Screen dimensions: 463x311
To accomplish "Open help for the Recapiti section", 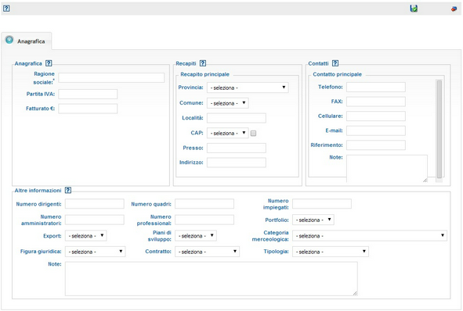I will coord(203,63).
